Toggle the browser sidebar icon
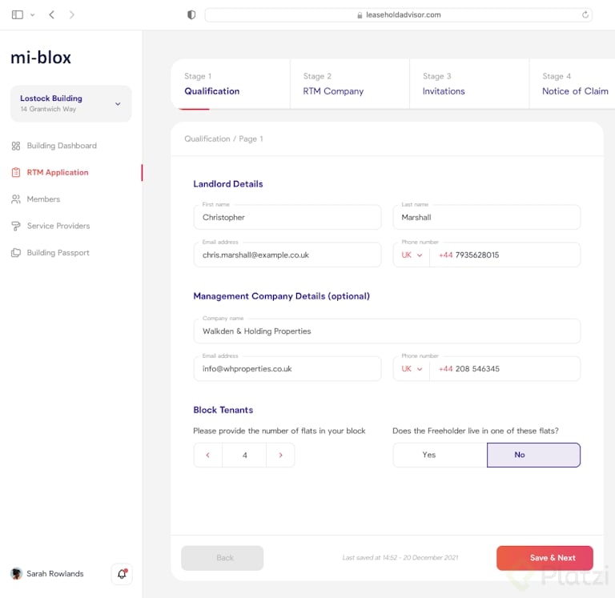Image resolution: width=615 pixels, height=598 pixels. (18, 14)
